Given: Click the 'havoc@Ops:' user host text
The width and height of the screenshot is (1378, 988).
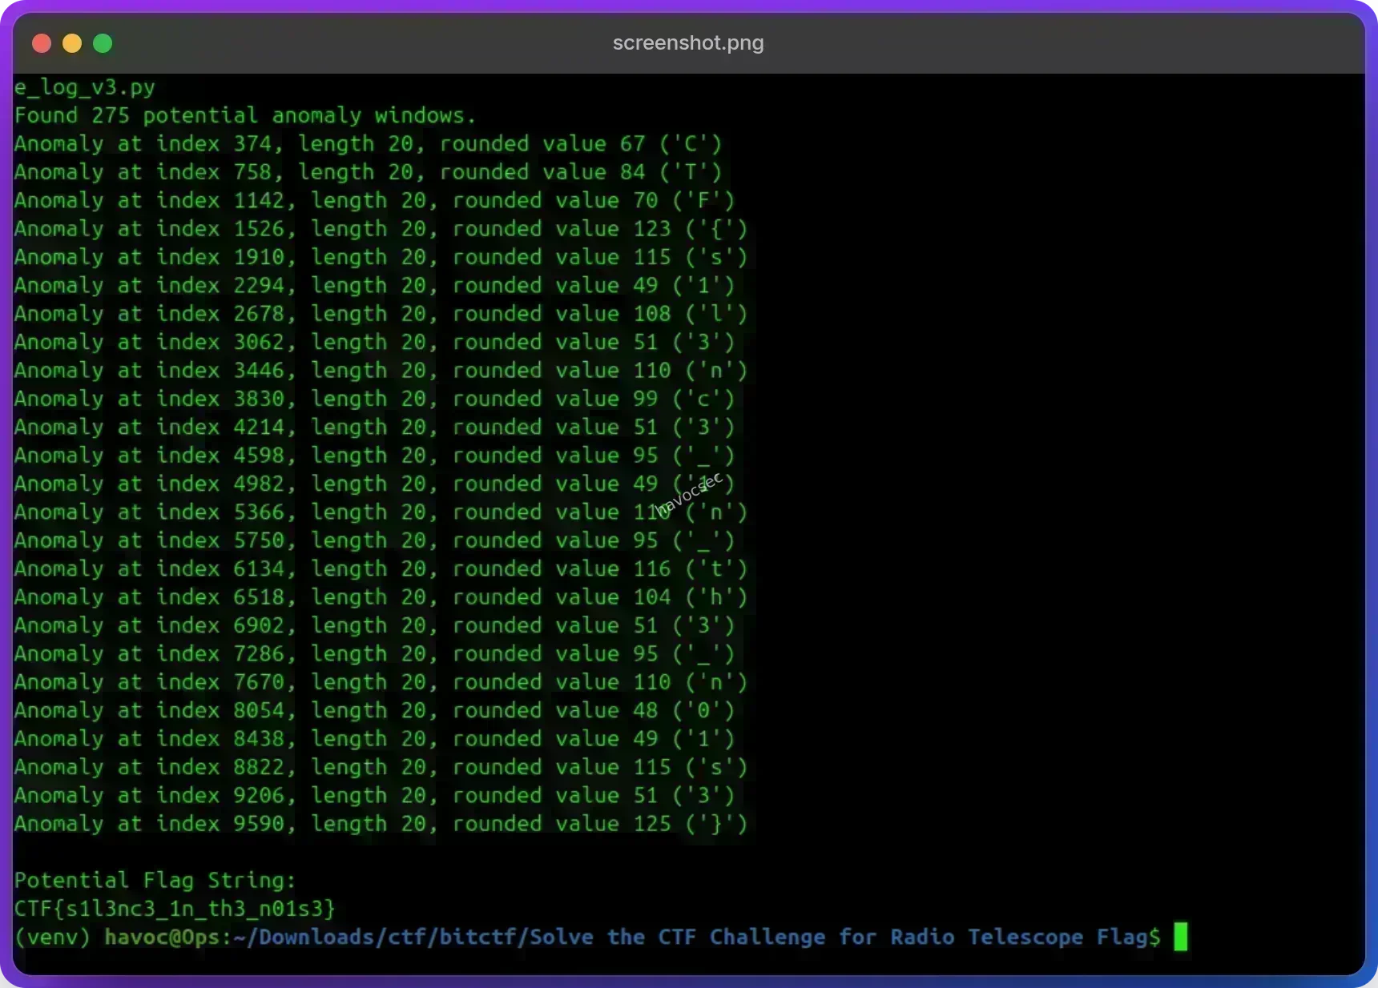Looking at the screenshot, I should (x=168, y=938).
